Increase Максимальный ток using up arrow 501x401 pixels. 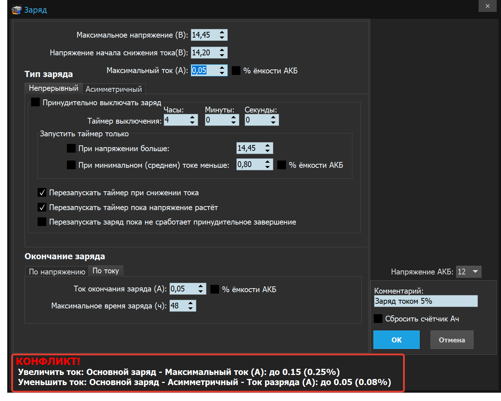pyautogui.click(x=222, y=68)
